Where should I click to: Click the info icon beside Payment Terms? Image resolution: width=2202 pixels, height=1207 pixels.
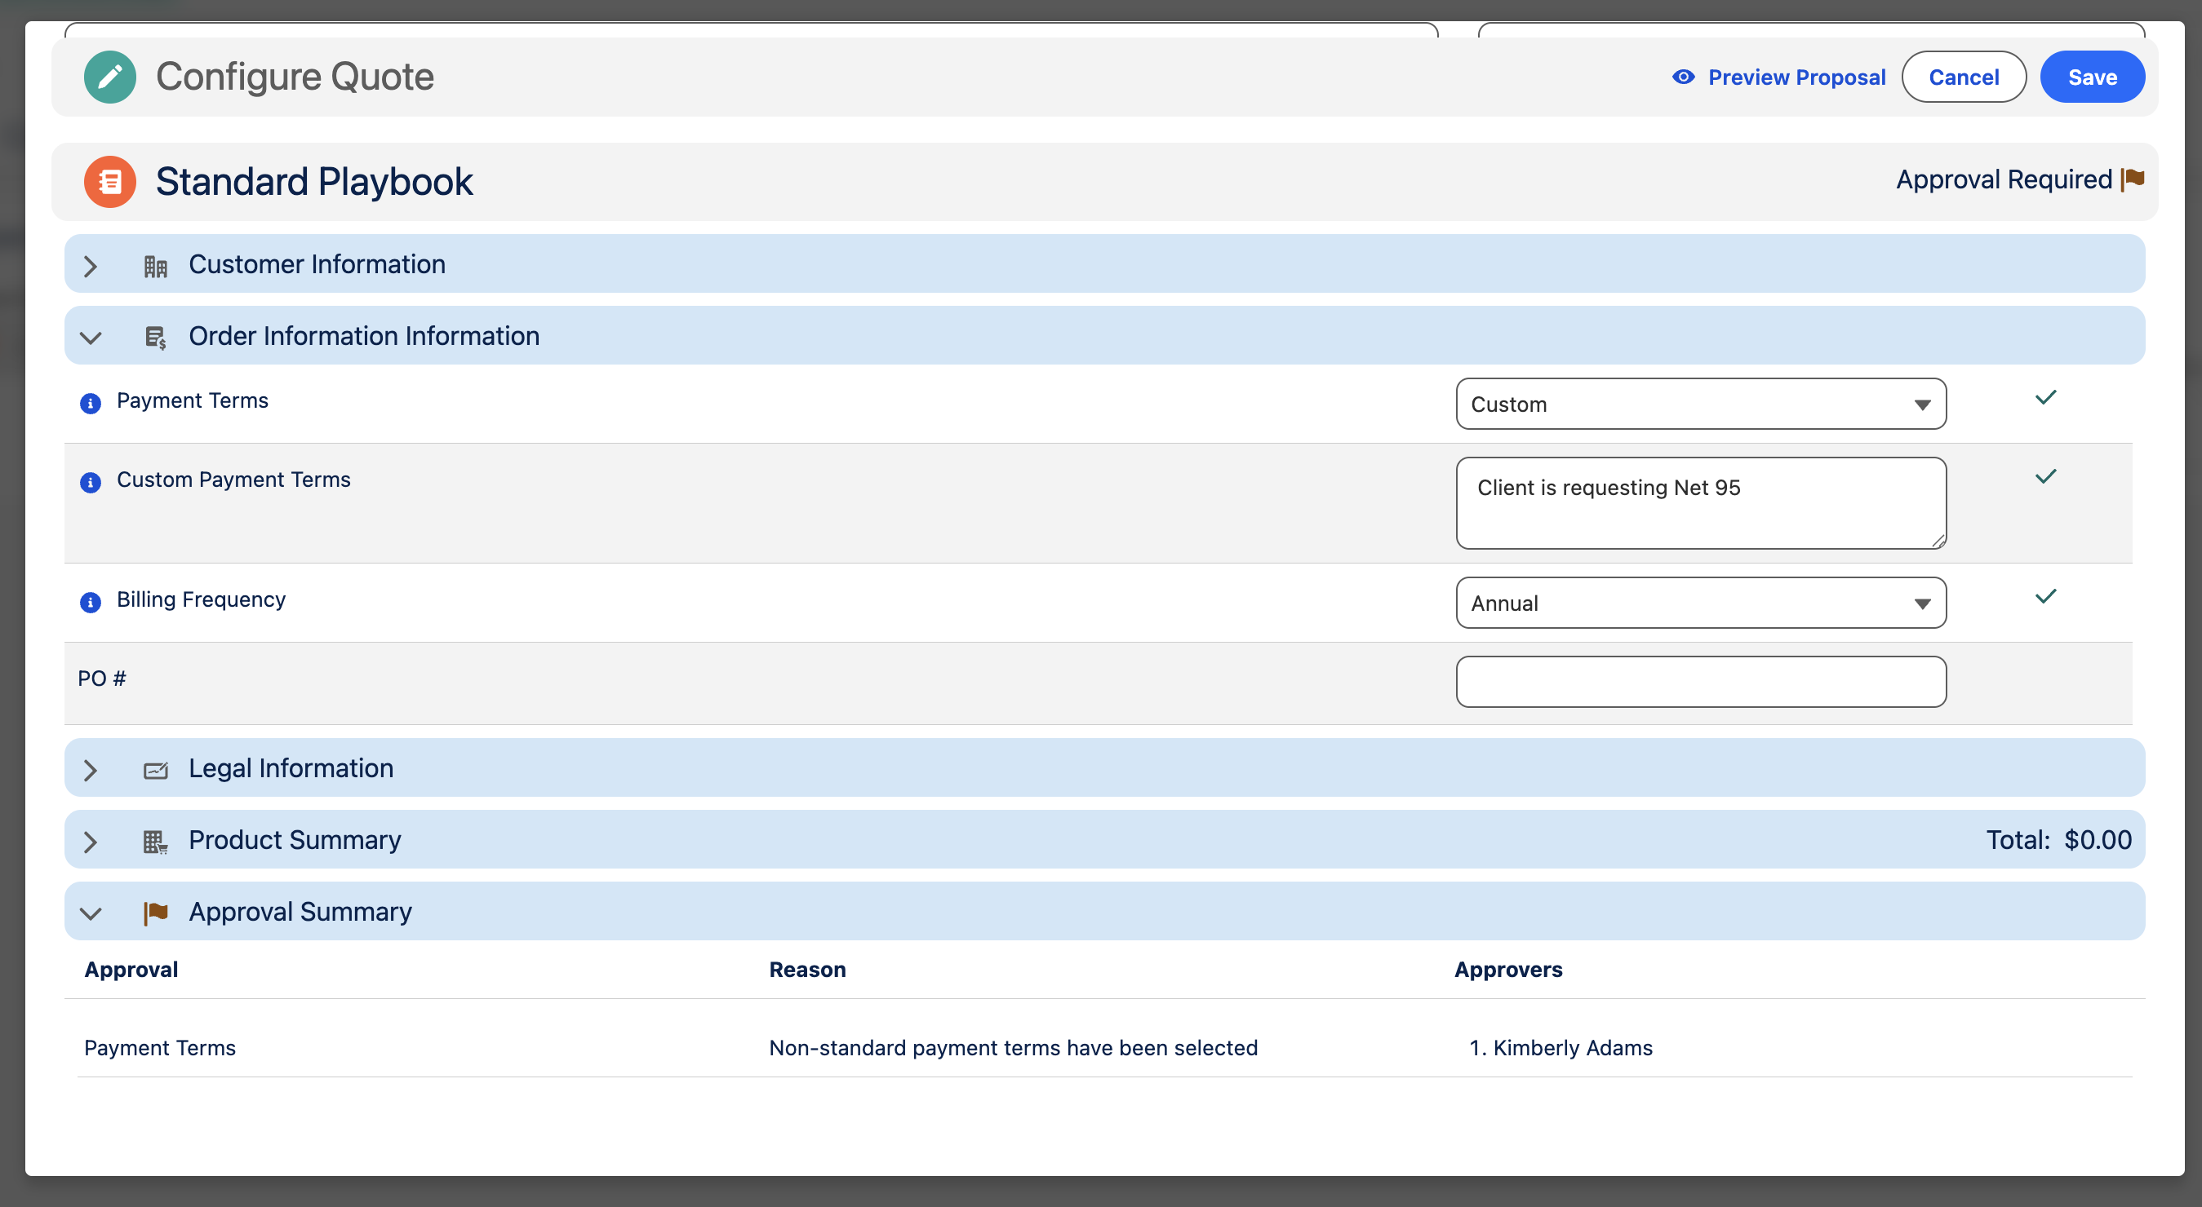click(x=91, y=403)
